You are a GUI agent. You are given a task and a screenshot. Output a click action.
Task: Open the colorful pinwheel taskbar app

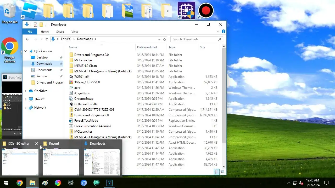[58, 183]
